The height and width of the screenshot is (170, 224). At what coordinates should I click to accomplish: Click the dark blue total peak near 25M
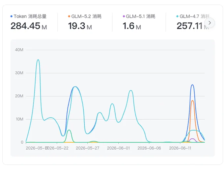(x=192, y=85)
